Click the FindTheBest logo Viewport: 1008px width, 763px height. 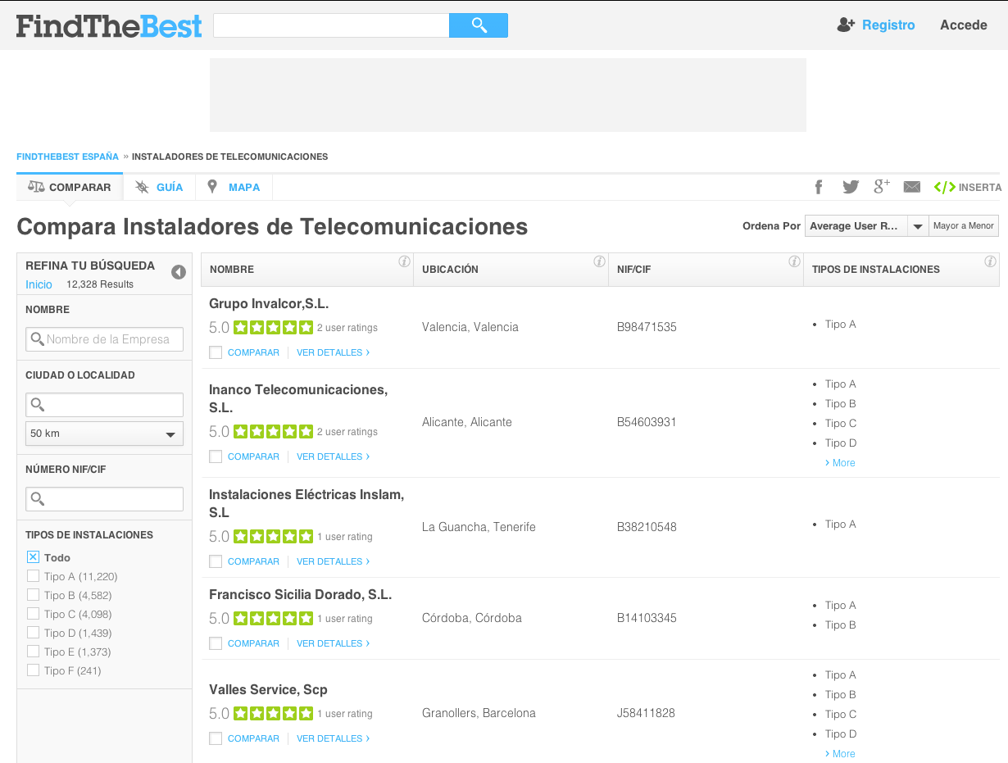pyautogui.click(x=109, y=25)
